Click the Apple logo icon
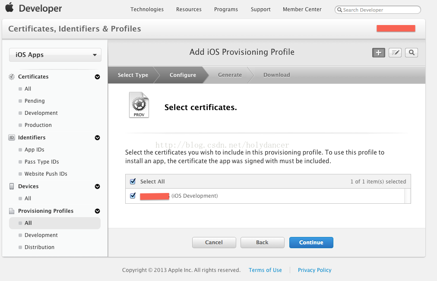Image resolution: width=437 pixels, height=281 pixels. pyautogui.click(x=9, y=7)
